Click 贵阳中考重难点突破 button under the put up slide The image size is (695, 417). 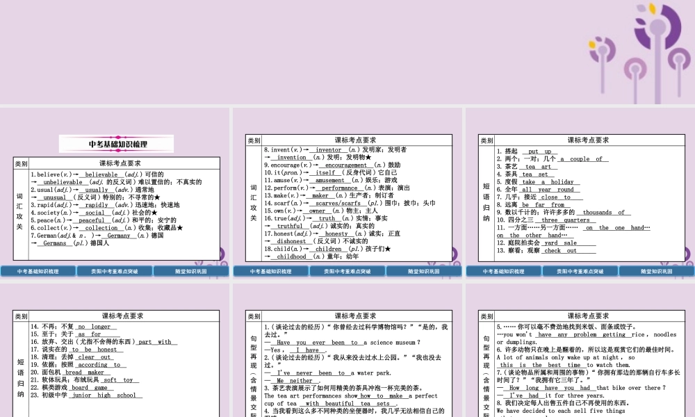[x=580, y=271]
